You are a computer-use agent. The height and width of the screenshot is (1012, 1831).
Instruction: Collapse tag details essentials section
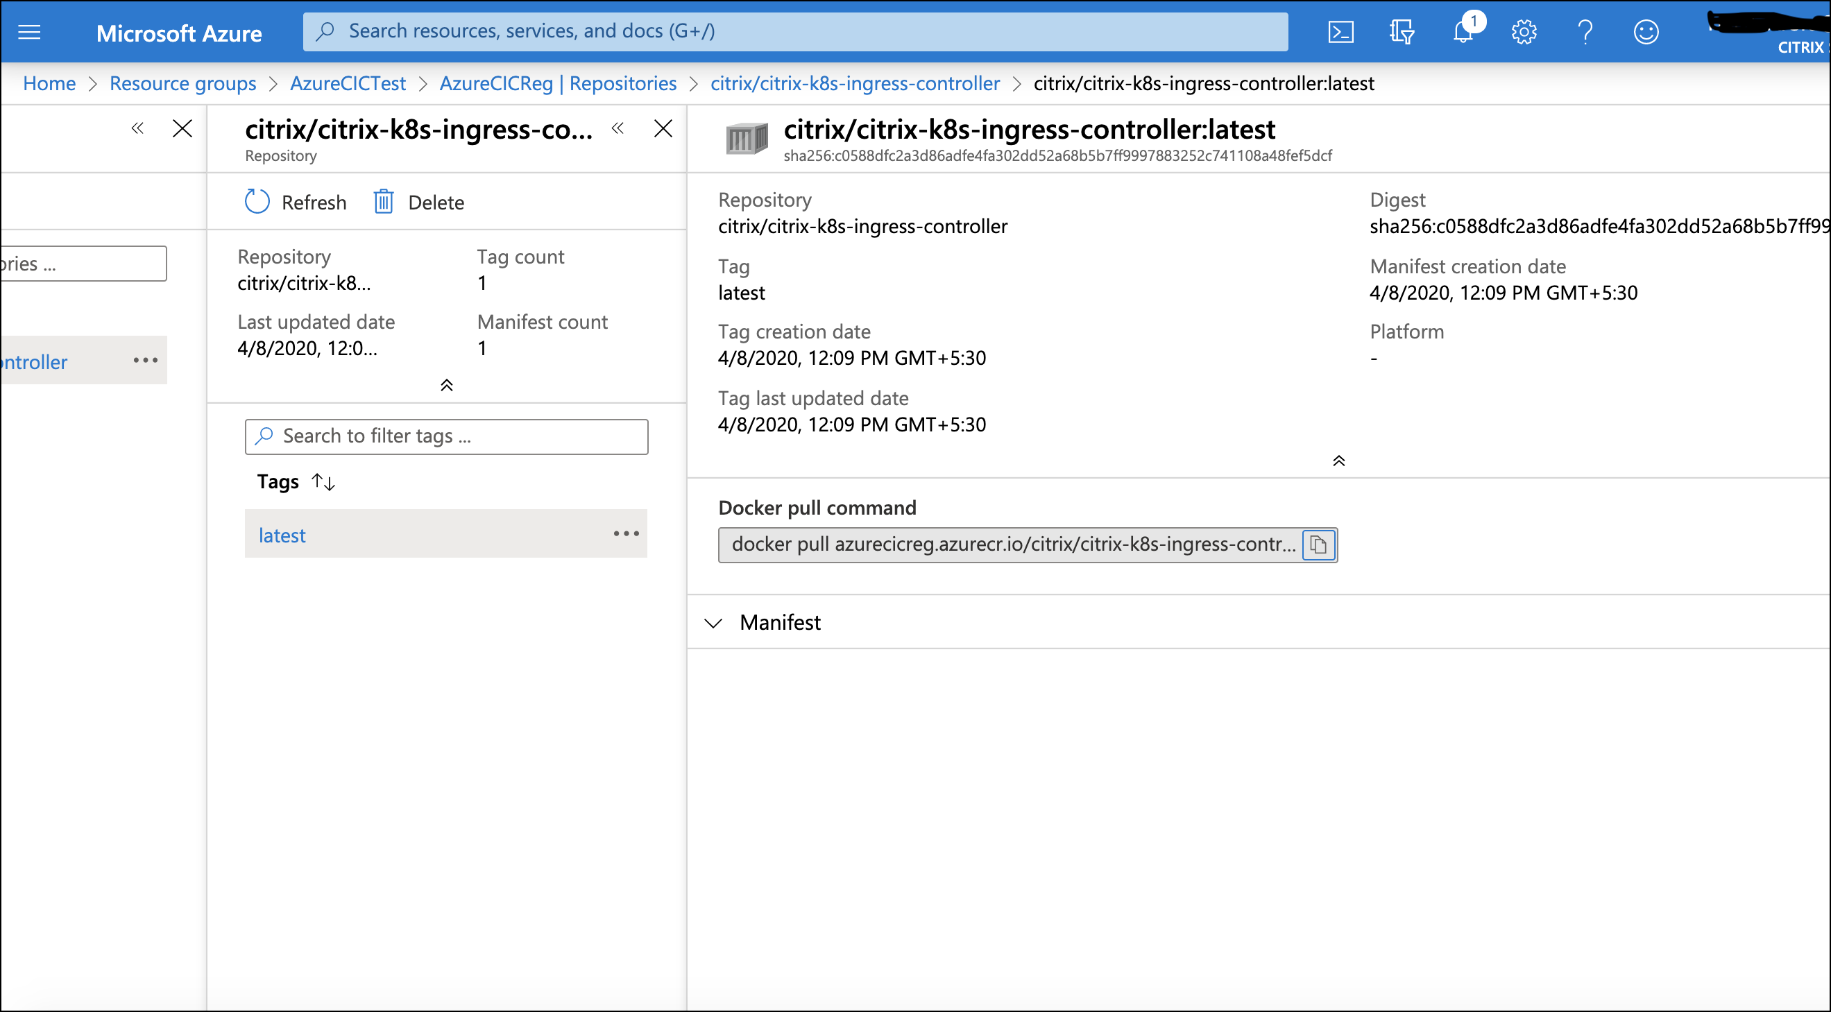pyautogui.click(x=1338, y=461)
